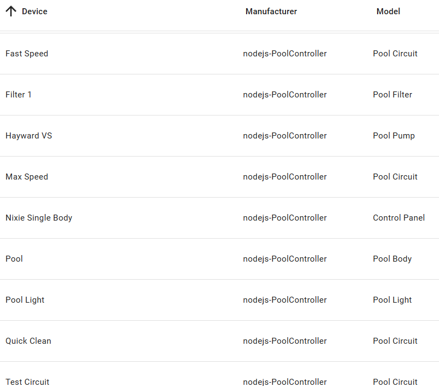The image size is (439, 387).
Task: Sort by the Device column header
Action: click(x=35, y=11)
